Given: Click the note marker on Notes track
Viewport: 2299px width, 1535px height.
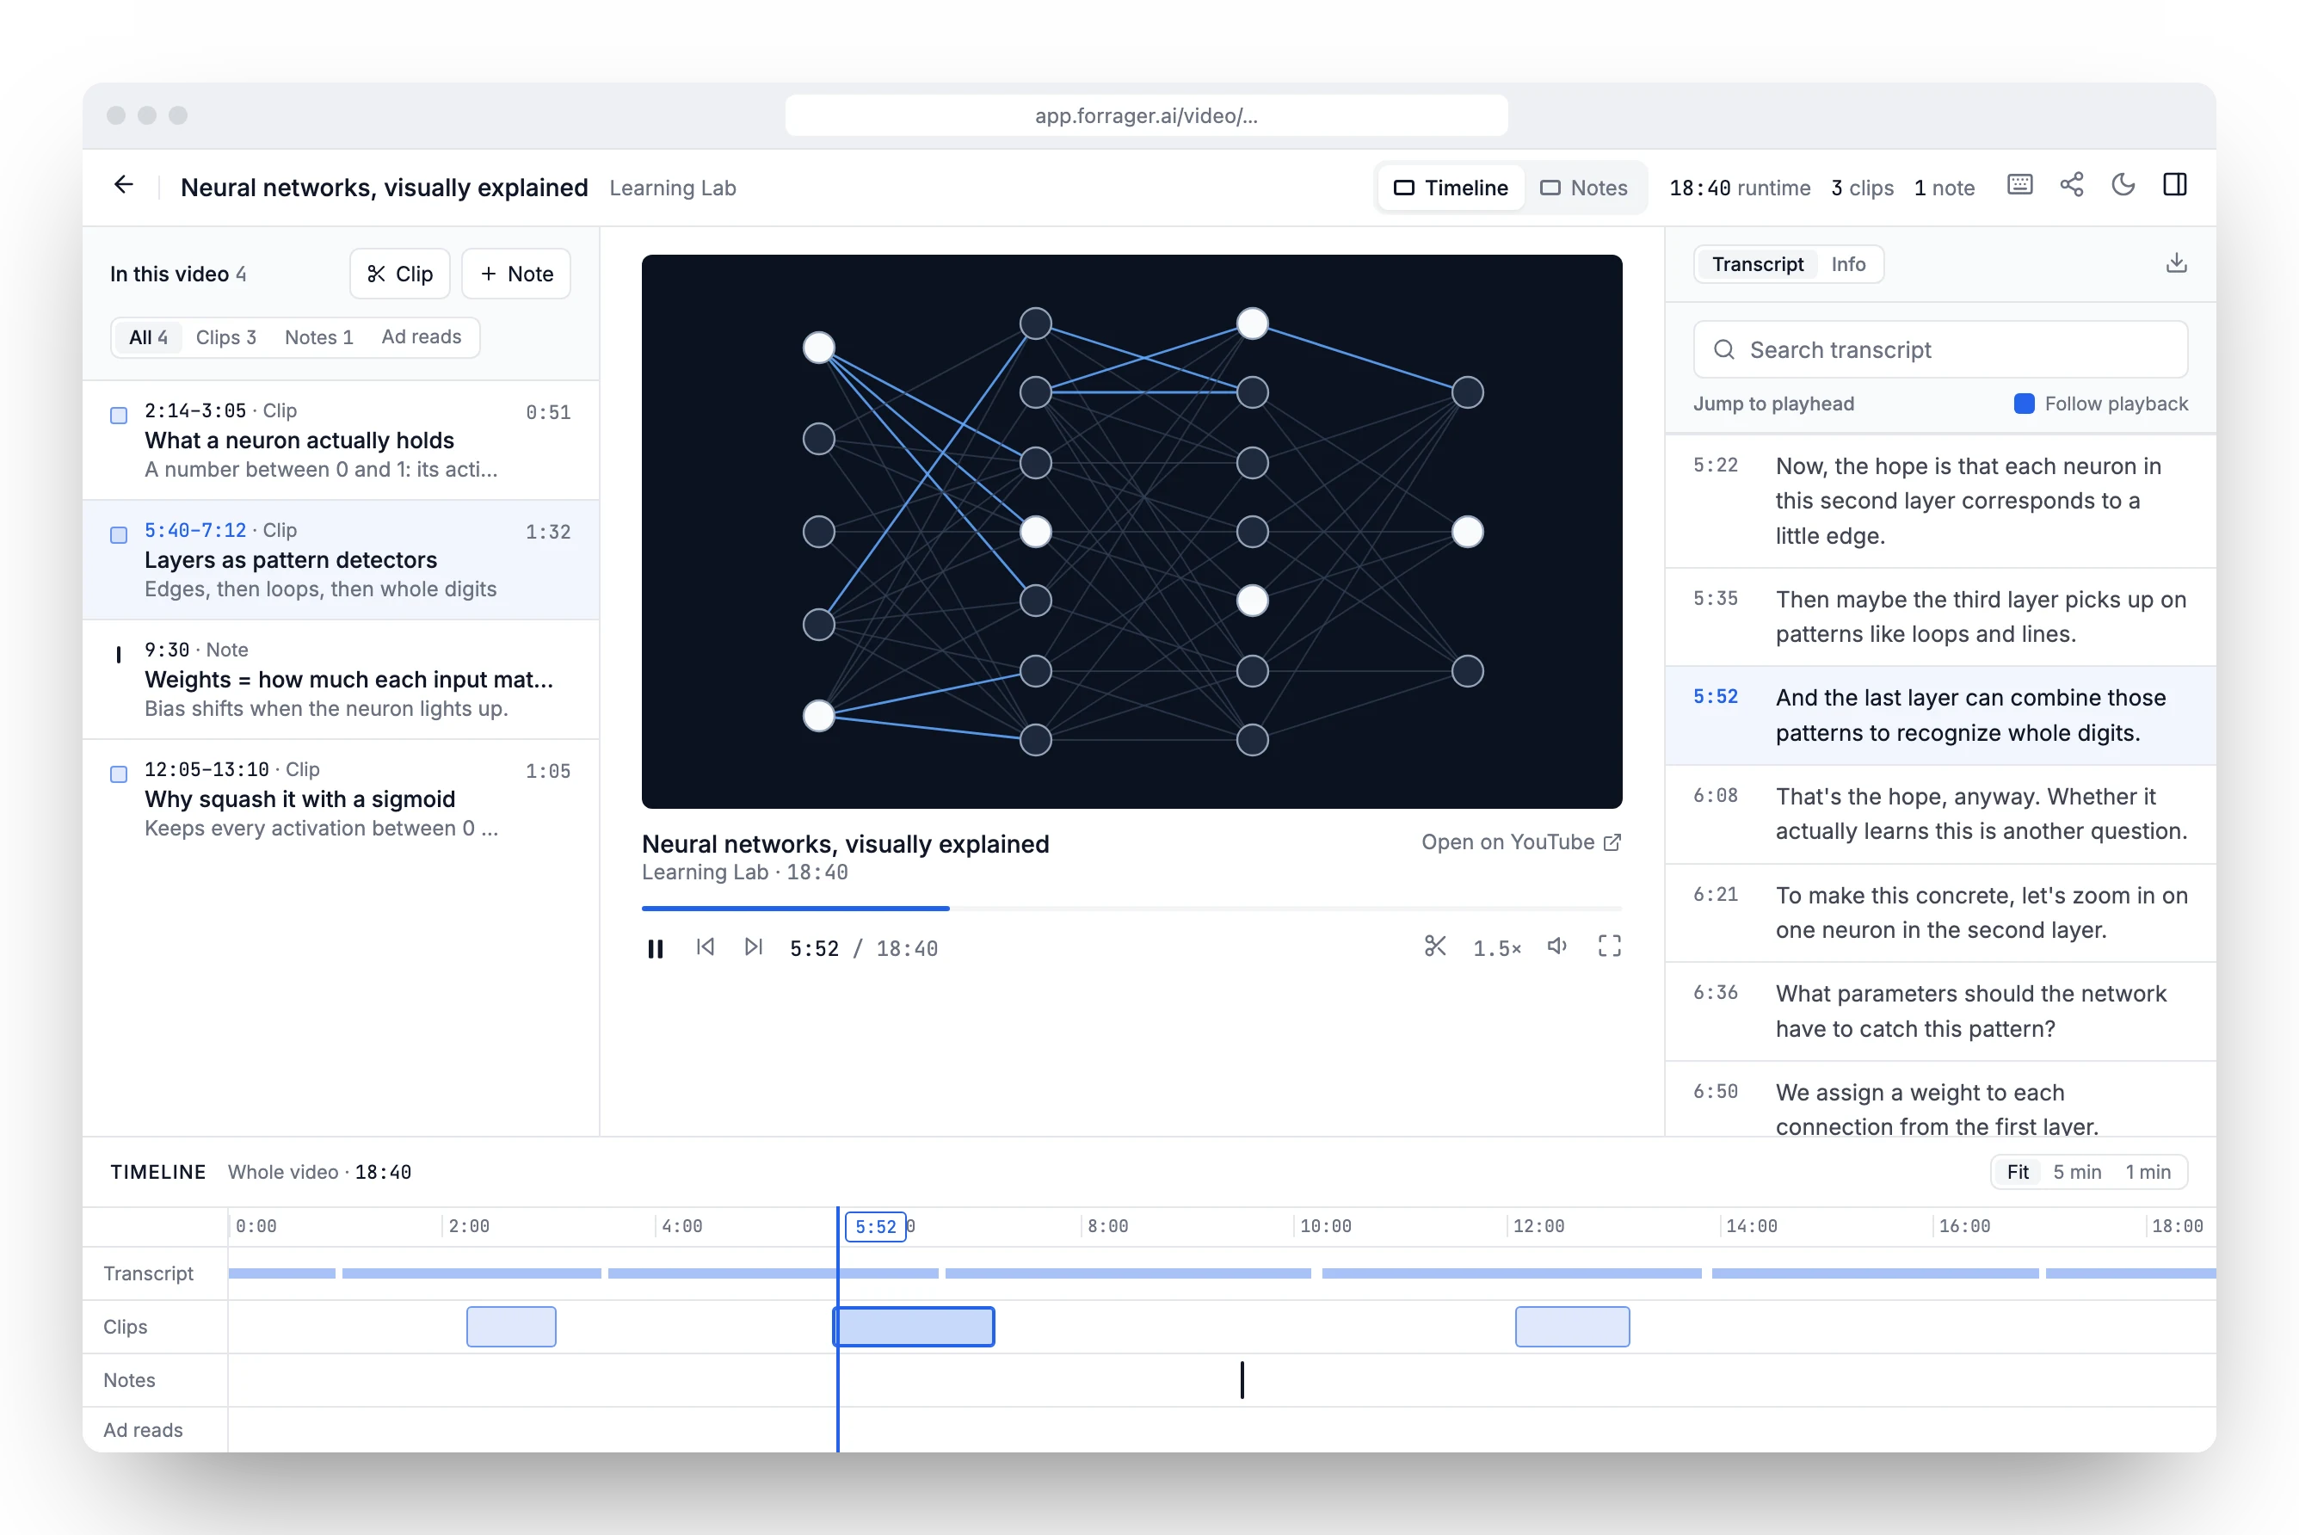Looking at the screenshot, I should point(1241,1379).
